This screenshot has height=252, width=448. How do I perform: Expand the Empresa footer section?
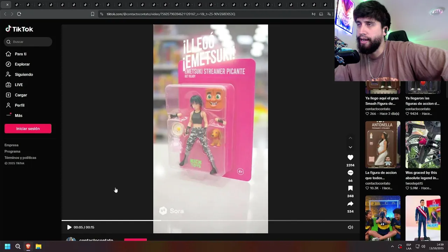click(12, 145)
